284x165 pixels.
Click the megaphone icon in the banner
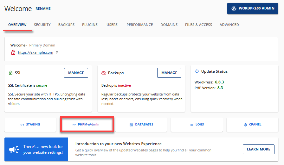(14, 150)
